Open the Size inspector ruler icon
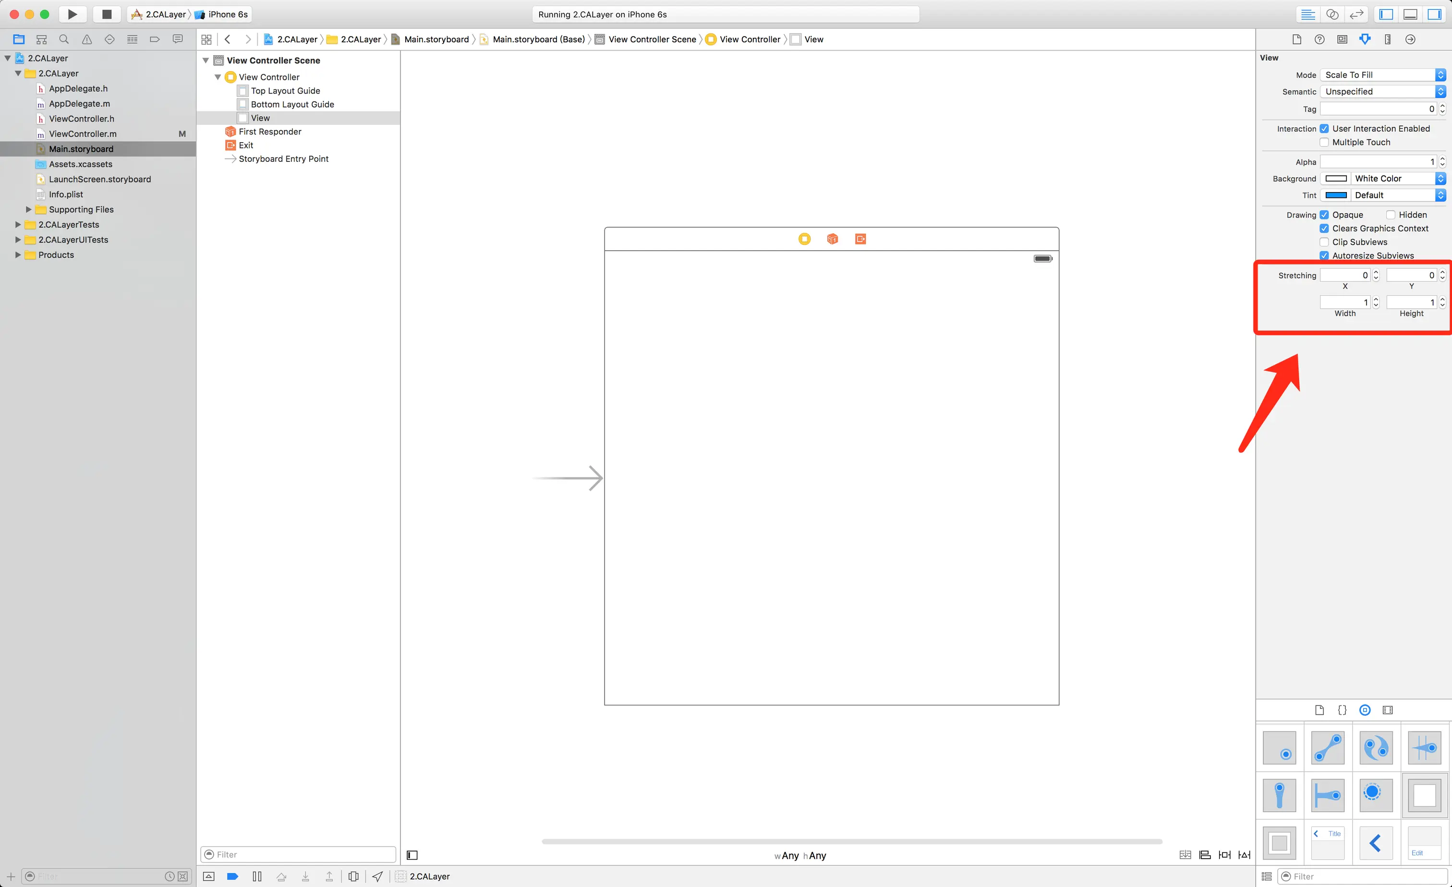1452x887 pixels. [1388, 39]
